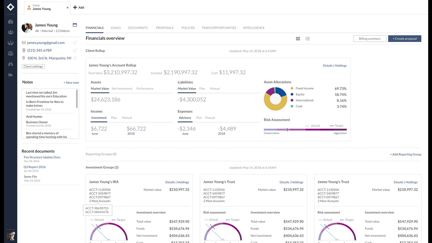Open the GOALS tab
Screen dimensions: 432x243
coord(115,28)
